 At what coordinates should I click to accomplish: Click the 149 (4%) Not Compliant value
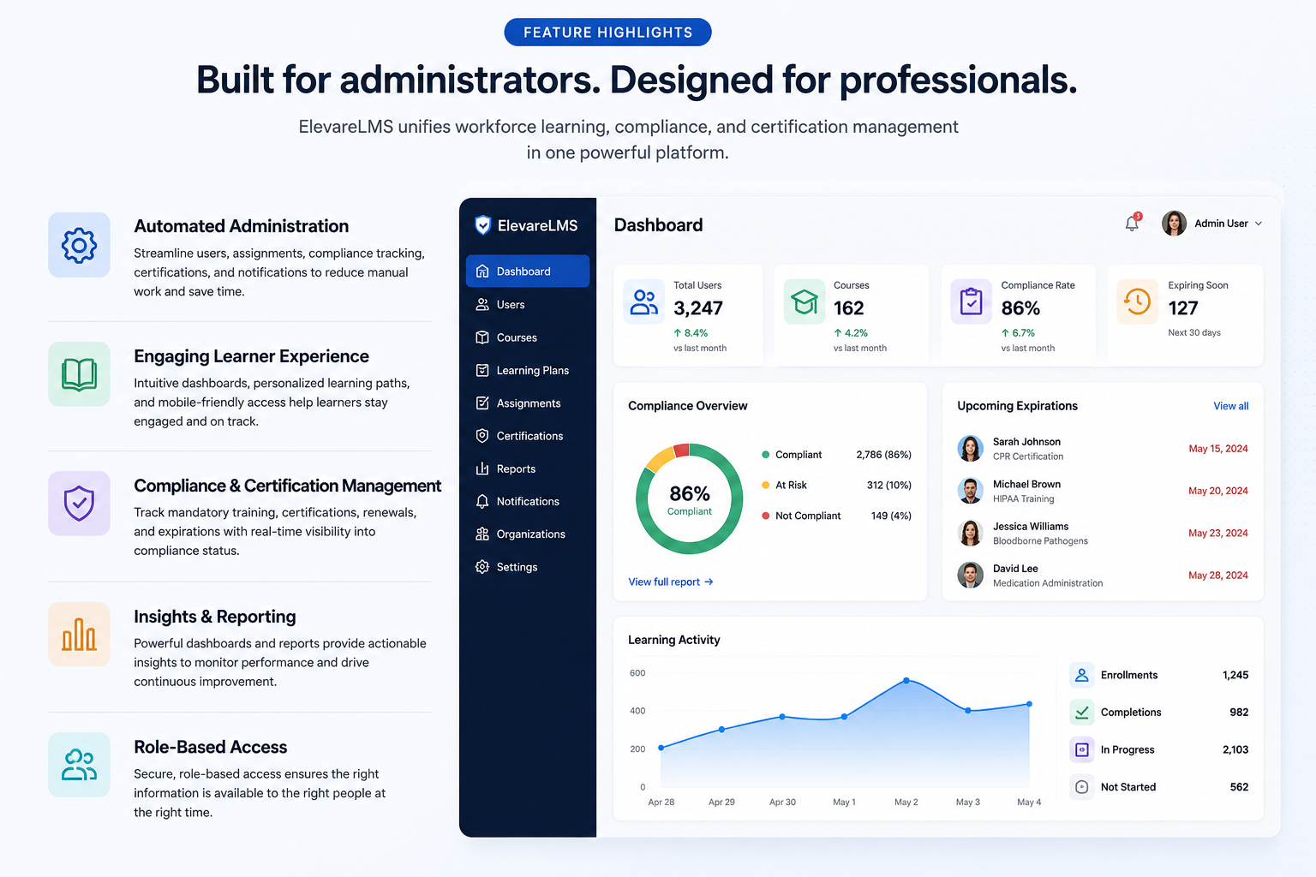point(891,516)
